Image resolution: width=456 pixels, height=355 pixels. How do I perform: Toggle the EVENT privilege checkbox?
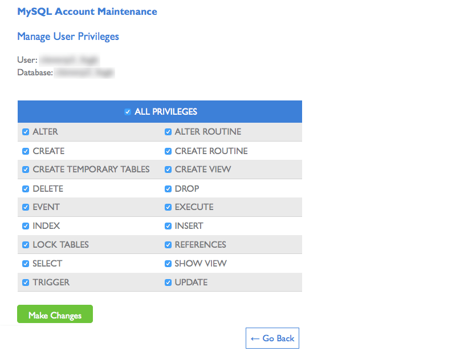[26, 207]
